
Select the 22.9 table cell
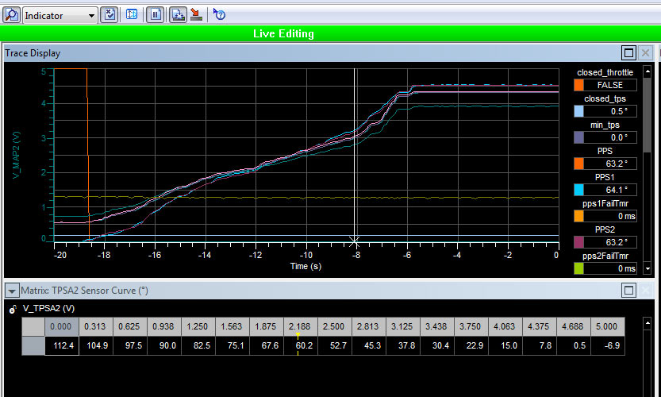[471, 345]
